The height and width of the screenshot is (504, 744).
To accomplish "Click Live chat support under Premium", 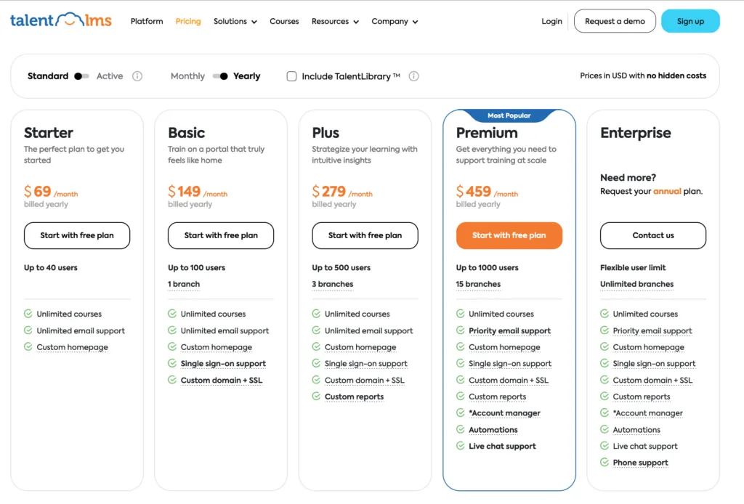I will (501, 445).
